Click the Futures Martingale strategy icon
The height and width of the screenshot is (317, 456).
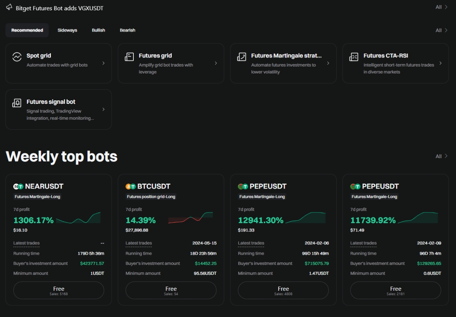[241, 57]
